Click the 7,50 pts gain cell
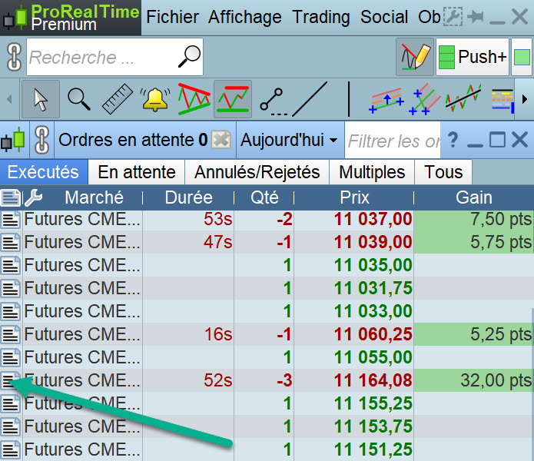The width and height of the screenshot is (534, 461). coord(474,219)
